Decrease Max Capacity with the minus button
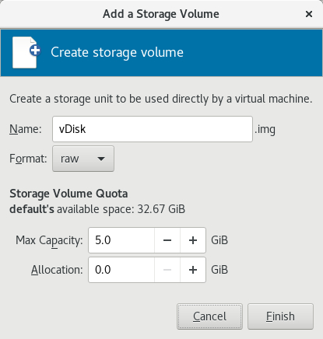323x339 pixels. [167, 240]
